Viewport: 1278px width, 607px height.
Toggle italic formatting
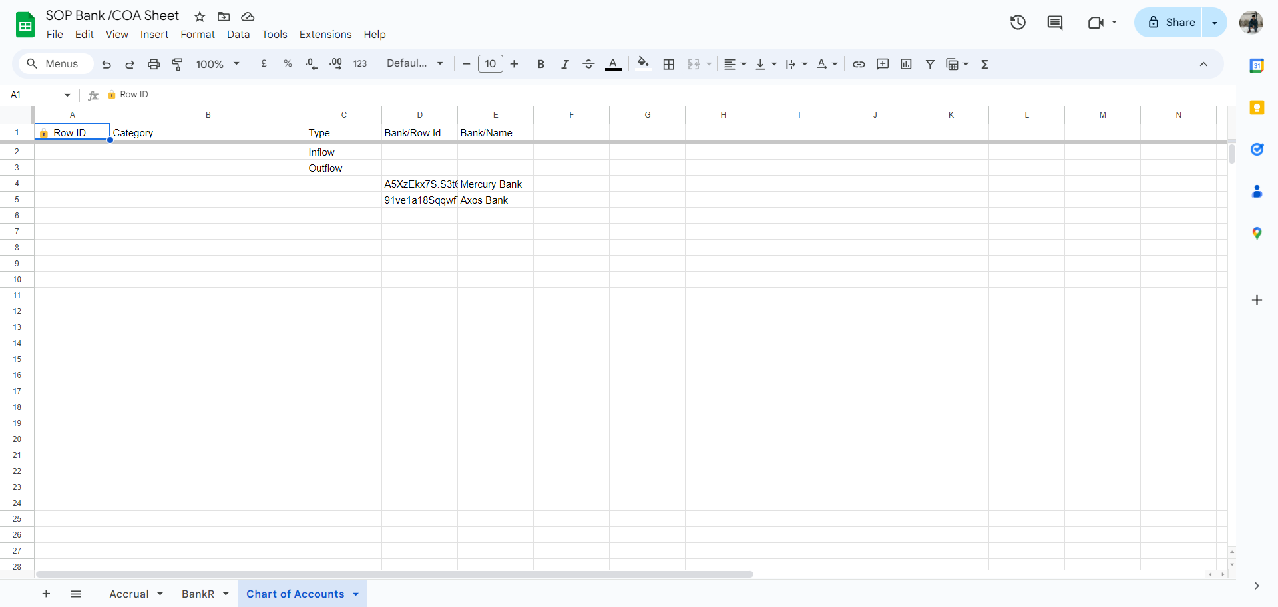564,64
